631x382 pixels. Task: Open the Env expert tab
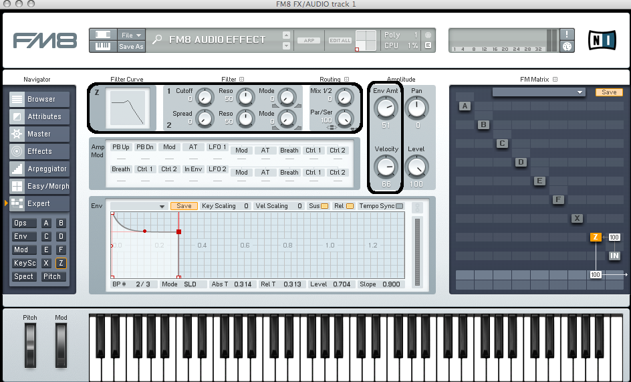point(24,236)
